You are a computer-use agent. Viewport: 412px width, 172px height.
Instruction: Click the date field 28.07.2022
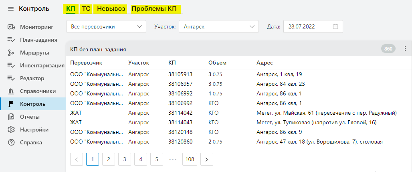(x=307, y=27)
